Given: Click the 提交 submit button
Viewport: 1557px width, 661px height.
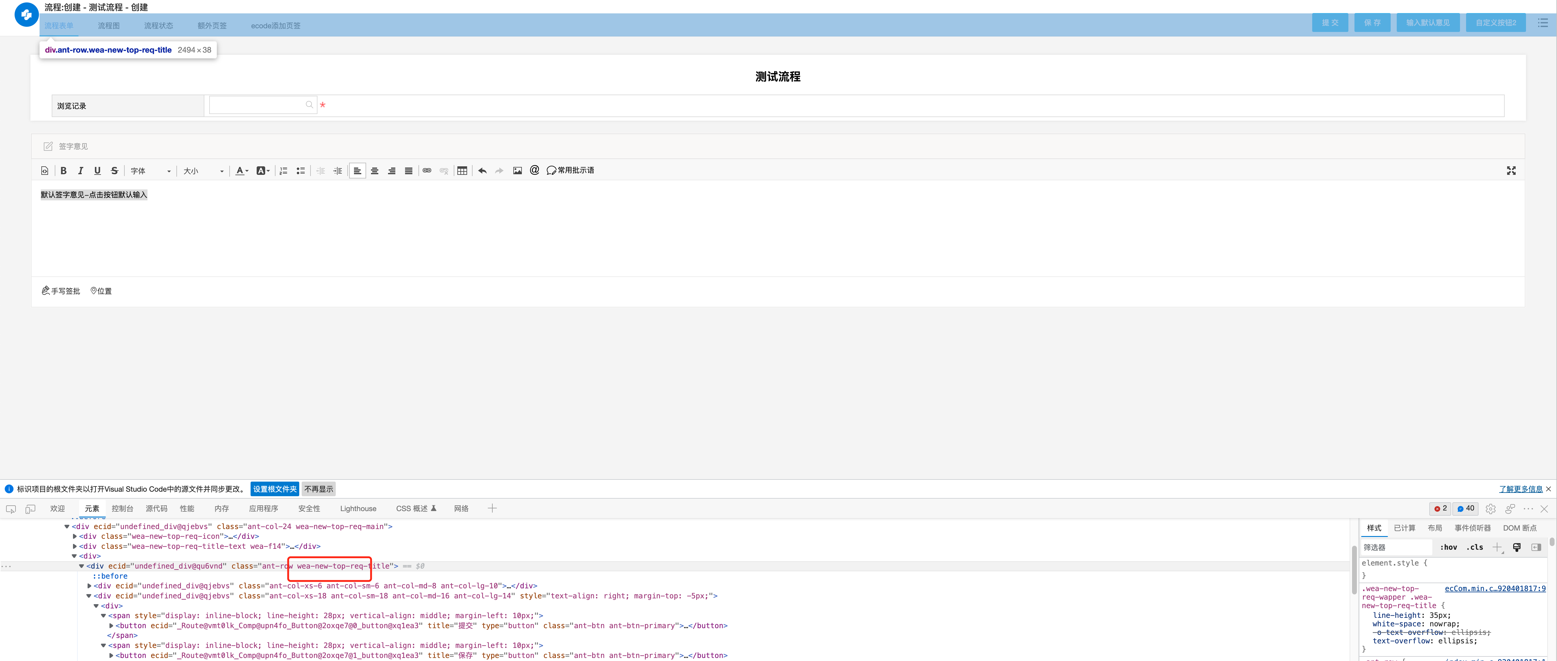Looking at the screenshot, I should tap(1330, 23).
